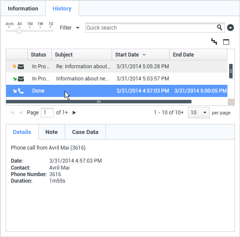Click the Quick search input field
The width and height of the screenshot is (240, 237).
151,27
